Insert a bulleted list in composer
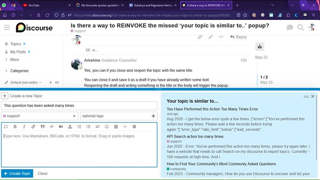The image size is (320, 180). point(79,127)
